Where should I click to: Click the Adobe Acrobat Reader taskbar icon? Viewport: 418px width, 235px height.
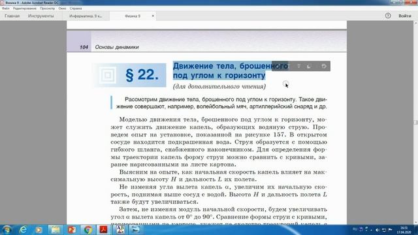[103, 230]
